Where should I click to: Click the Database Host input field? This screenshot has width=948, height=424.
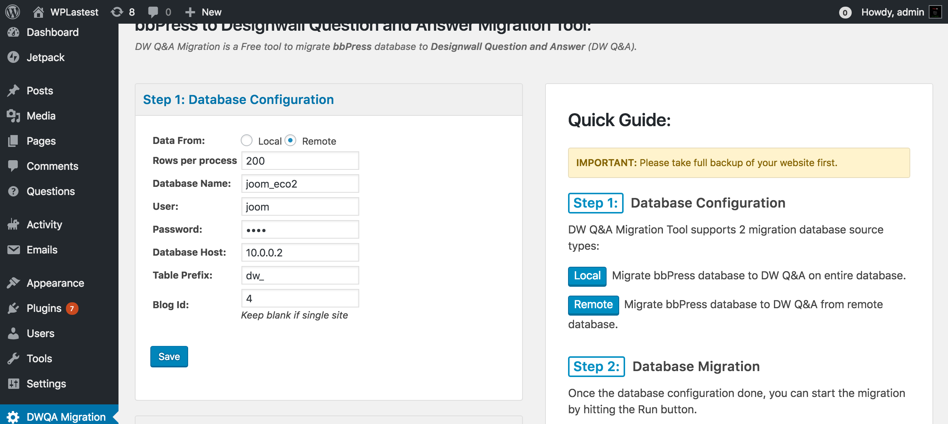300,253
